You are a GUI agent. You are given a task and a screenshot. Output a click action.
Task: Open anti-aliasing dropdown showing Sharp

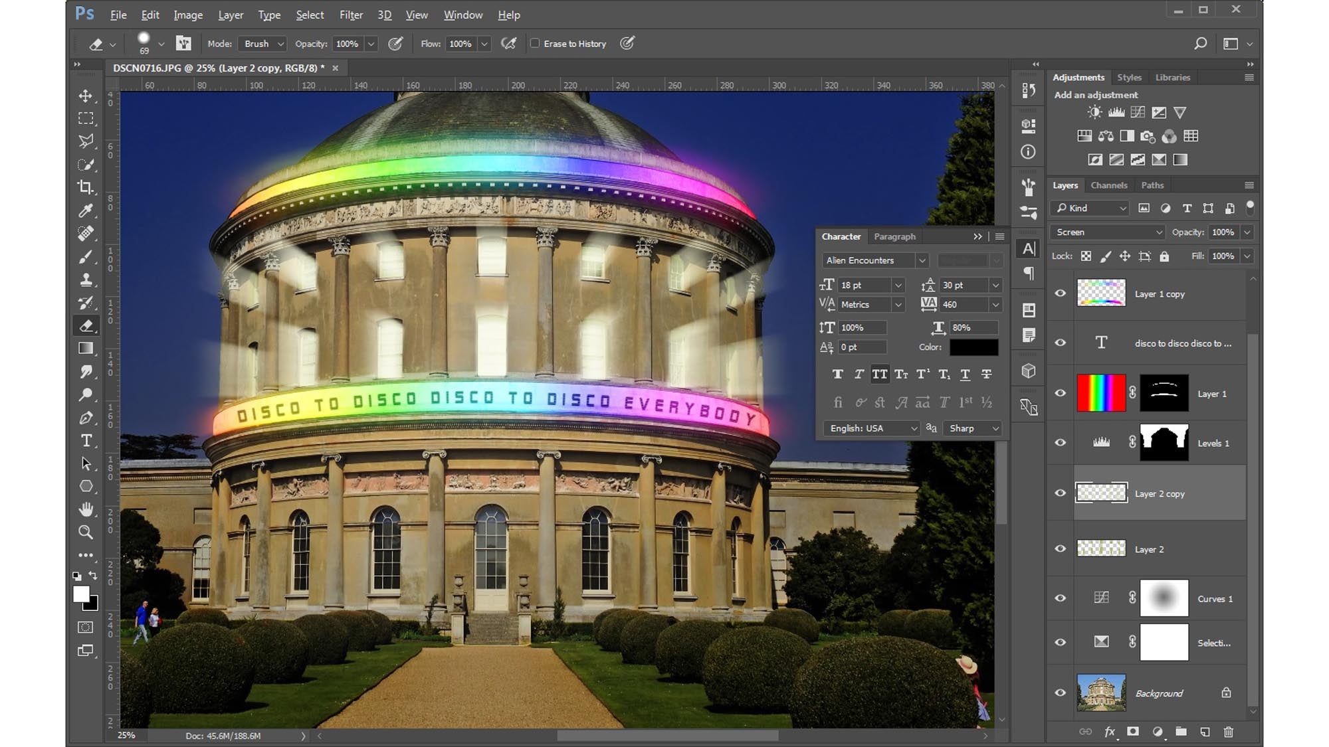[x=971, y=428]
